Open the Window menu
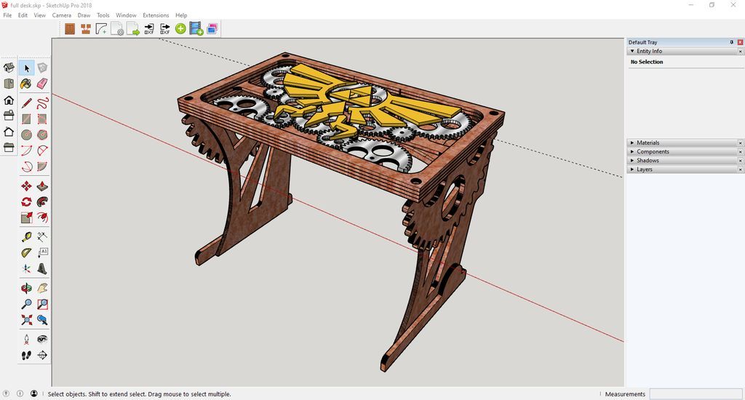Viewport: 745px width, 400px height. pyautogui.click(x=126, y=15)
